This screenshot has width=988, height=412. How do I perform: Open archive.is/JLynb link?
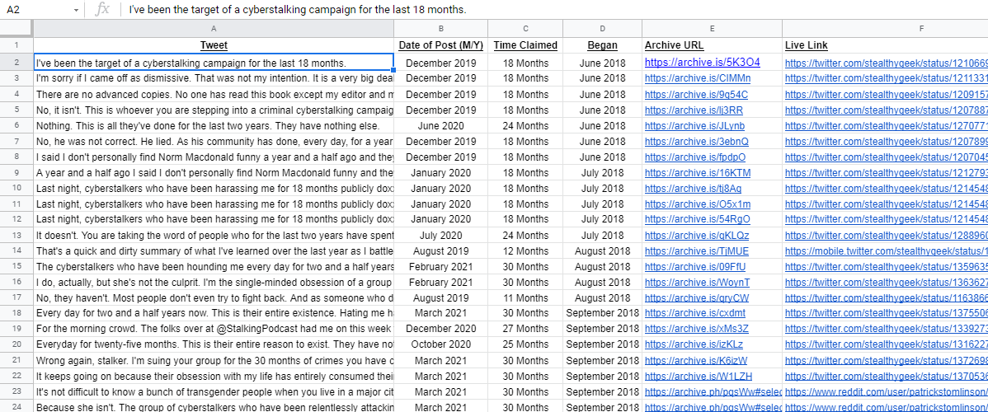click(696, 125)
